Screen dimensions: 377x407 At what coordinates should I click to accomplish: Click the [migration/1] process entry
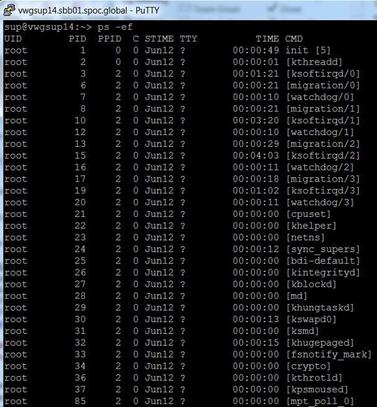322,109
